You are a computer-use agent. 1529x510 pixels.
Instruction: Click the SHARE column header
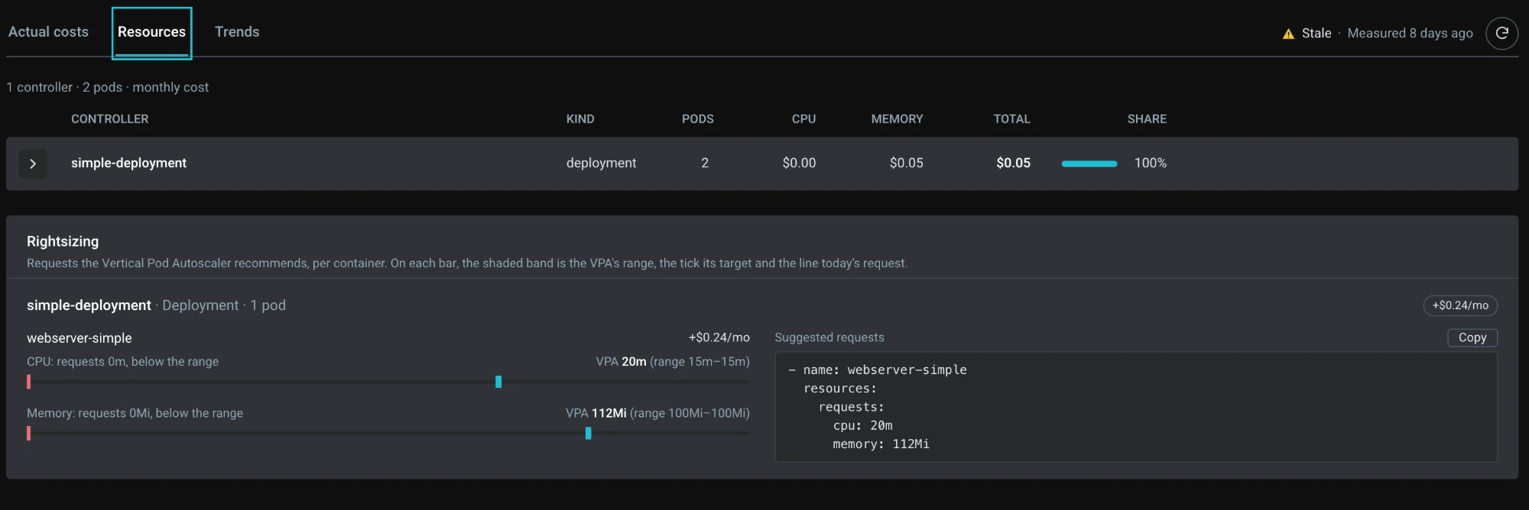tap(1147, 119)
